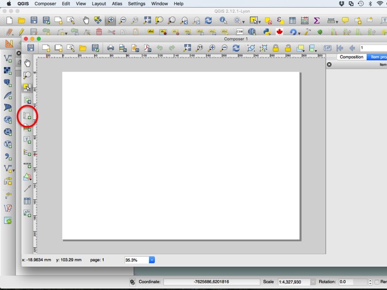Select the composer Zoom magnifier tool
Screen dimensions: 387x290
27,75
